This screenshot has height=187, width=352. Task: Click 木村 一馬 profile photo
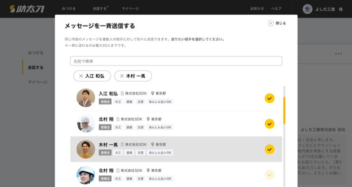(x=86, y=149)
